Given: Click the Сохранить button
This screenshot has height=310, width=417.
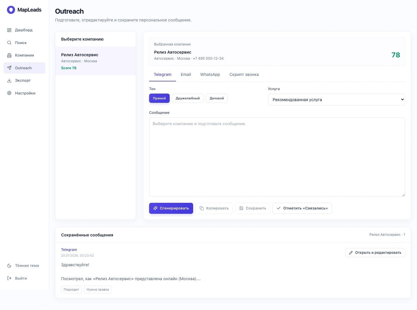Looking at the screenshot, I should point(253,208).
